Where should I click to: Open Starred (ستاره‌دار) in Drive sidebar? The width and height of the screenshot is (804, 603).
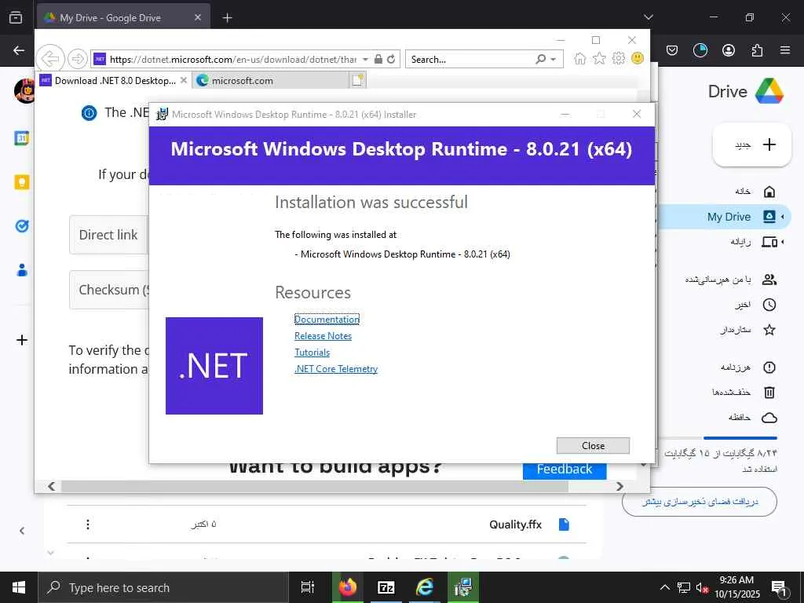(x=747, y=330)
